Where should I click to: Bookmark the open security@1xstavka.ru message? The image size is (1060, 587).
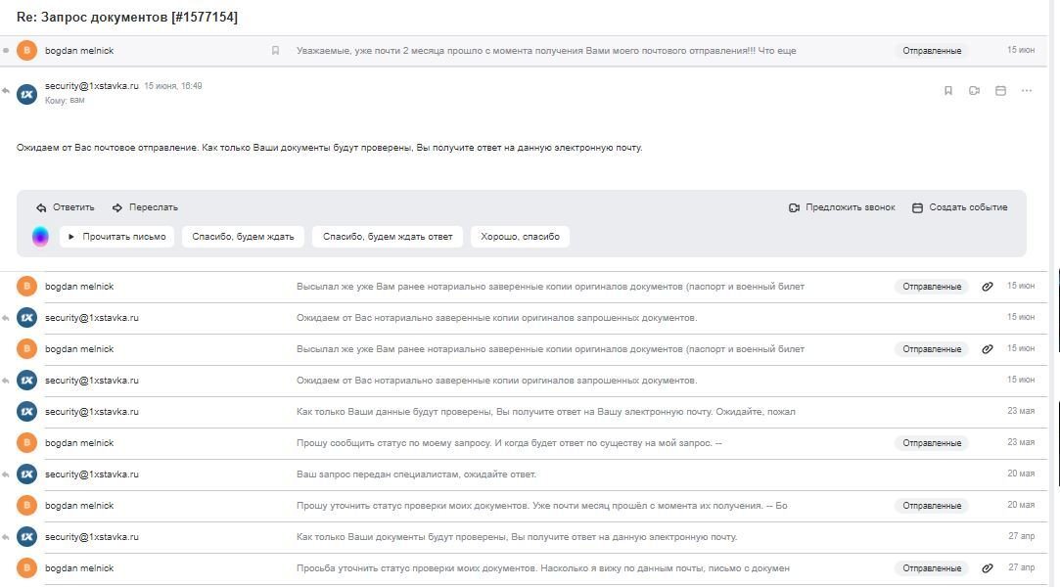point(947,91)
